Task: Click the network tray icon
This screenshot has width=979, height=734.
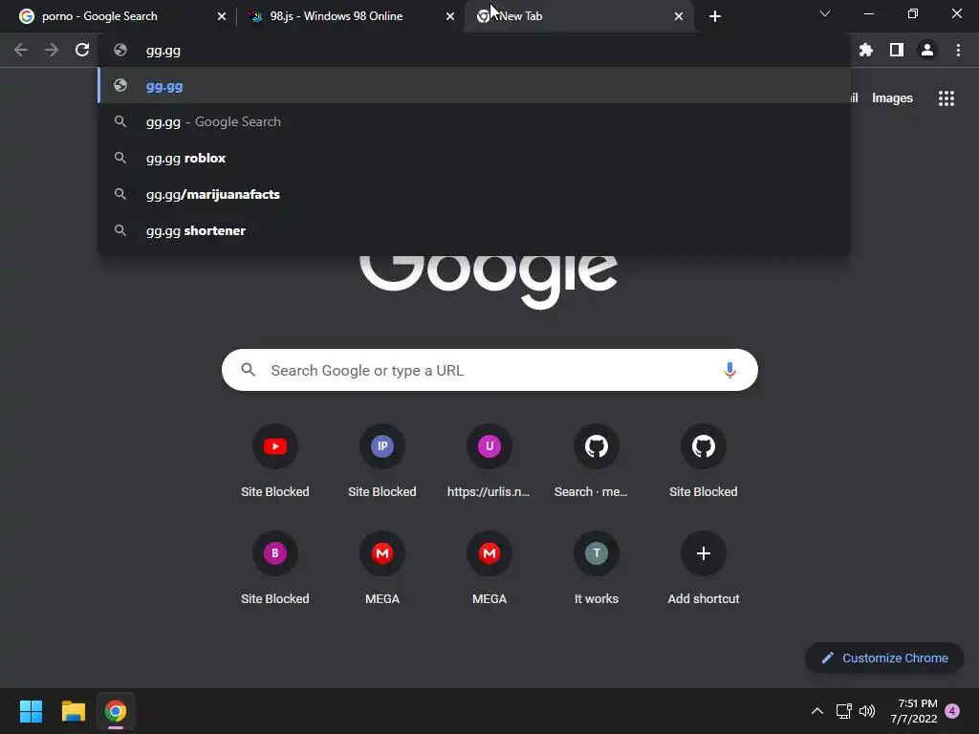Action: (843, 711)
